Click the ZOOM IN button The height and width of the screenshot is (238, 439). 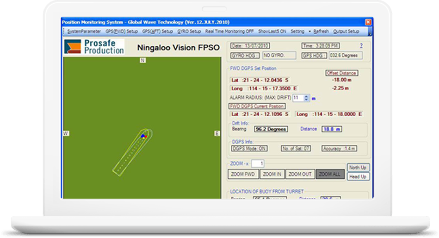coord(272,174)
